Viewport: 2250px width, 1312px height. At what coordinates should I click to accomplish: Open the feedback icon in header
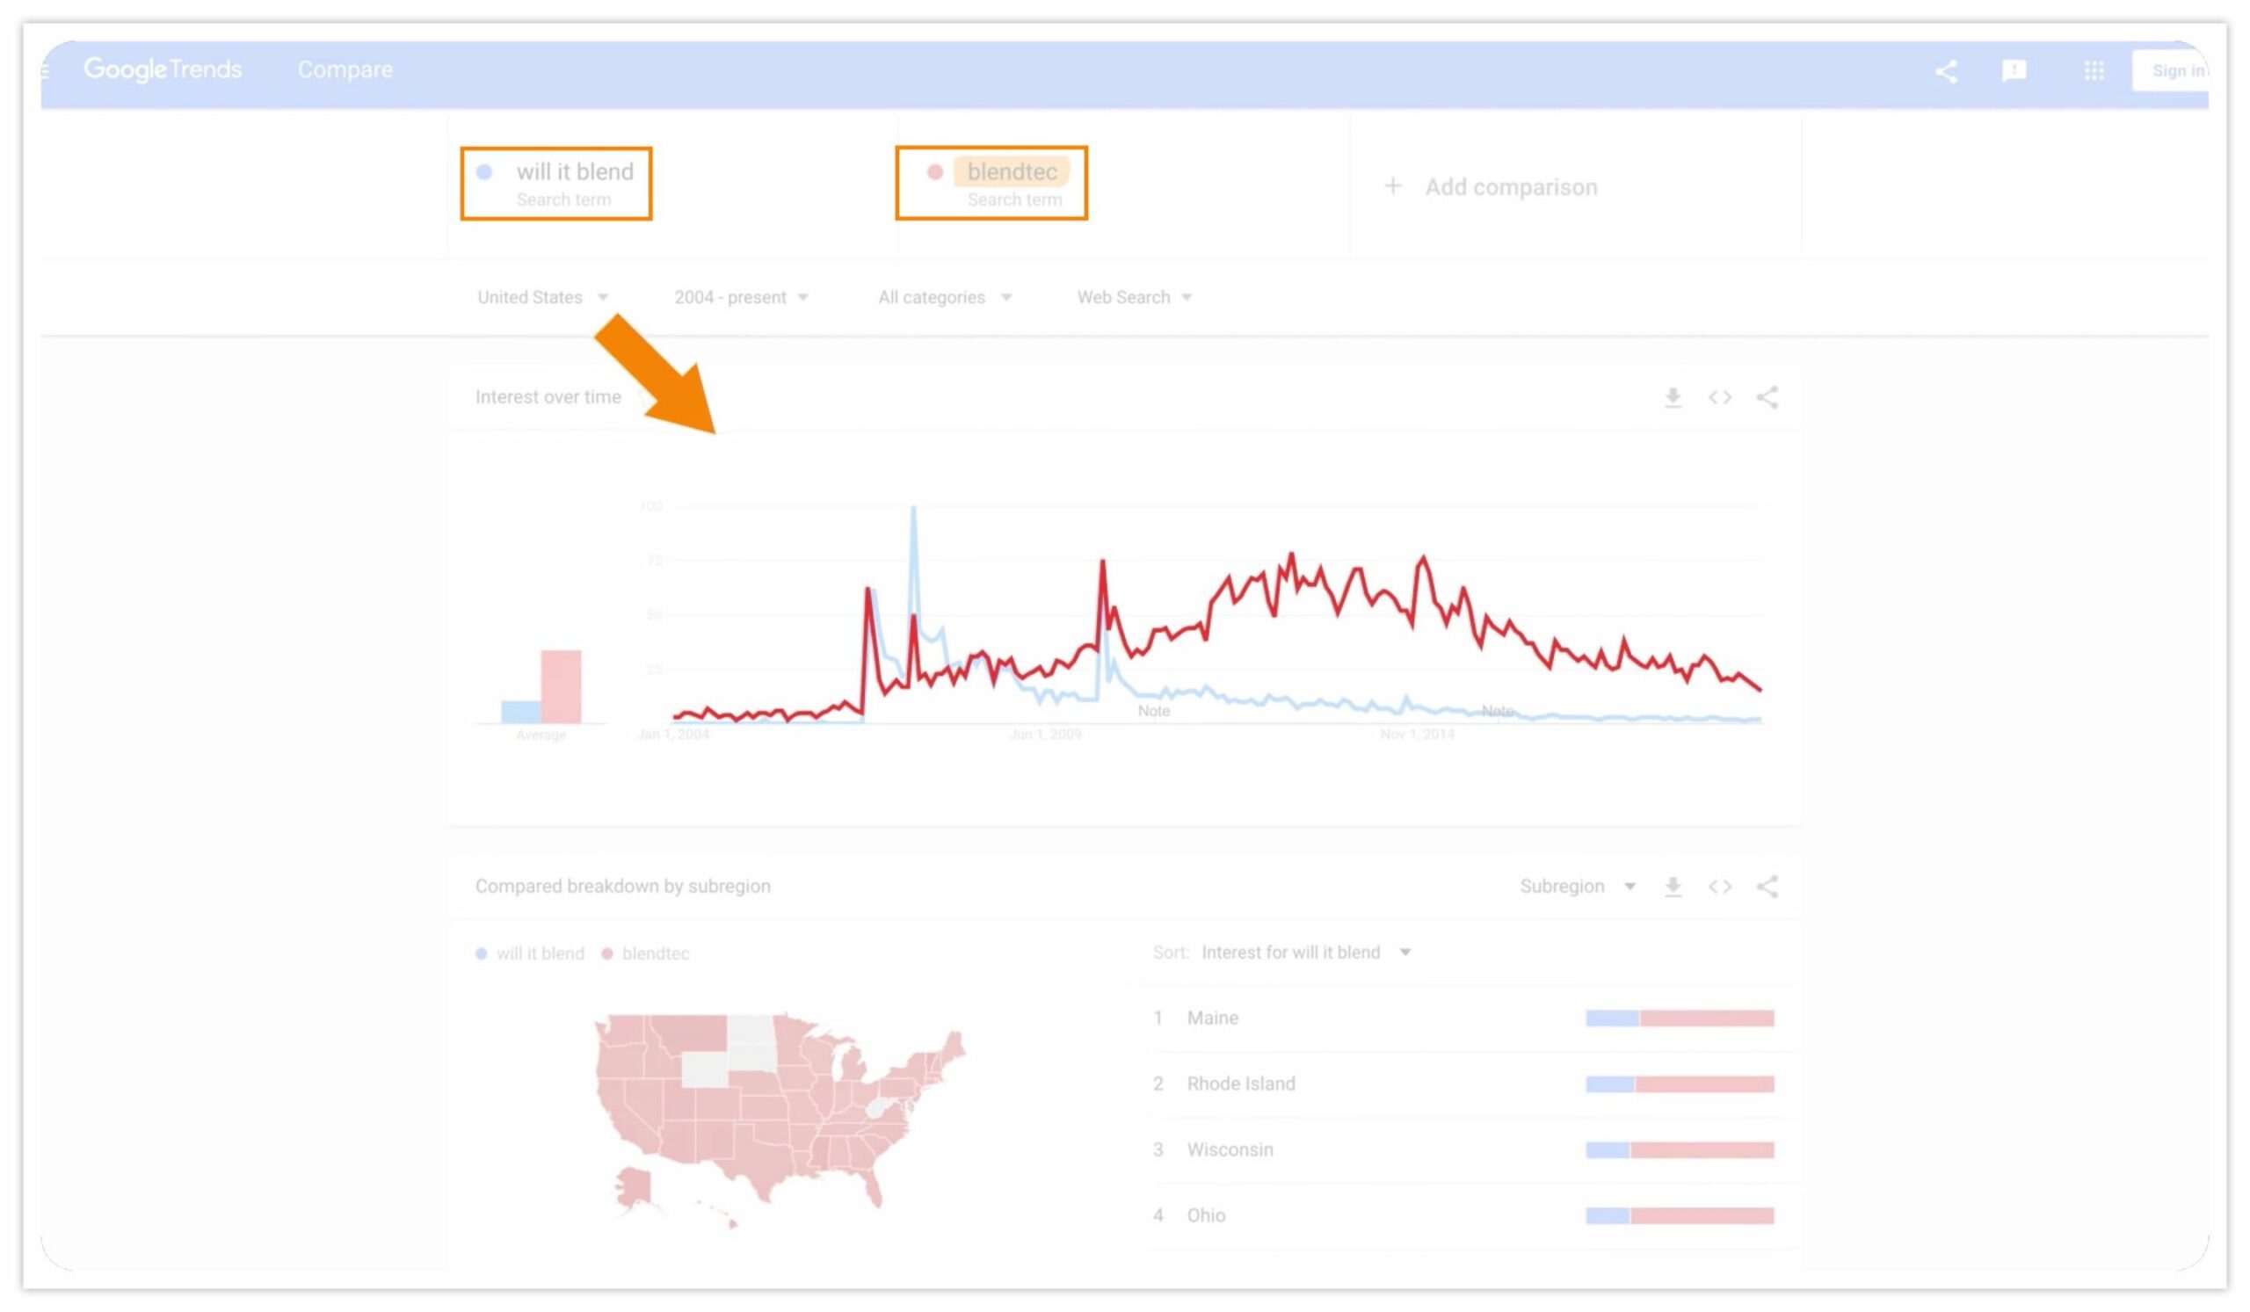2014,71
